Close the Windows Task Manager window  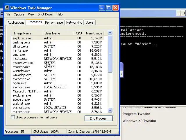pos(115,8)
